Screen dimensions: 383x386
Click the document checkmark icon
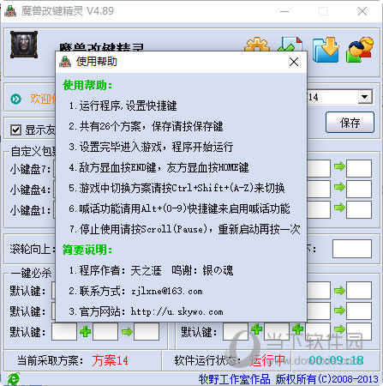coord(290,45)
